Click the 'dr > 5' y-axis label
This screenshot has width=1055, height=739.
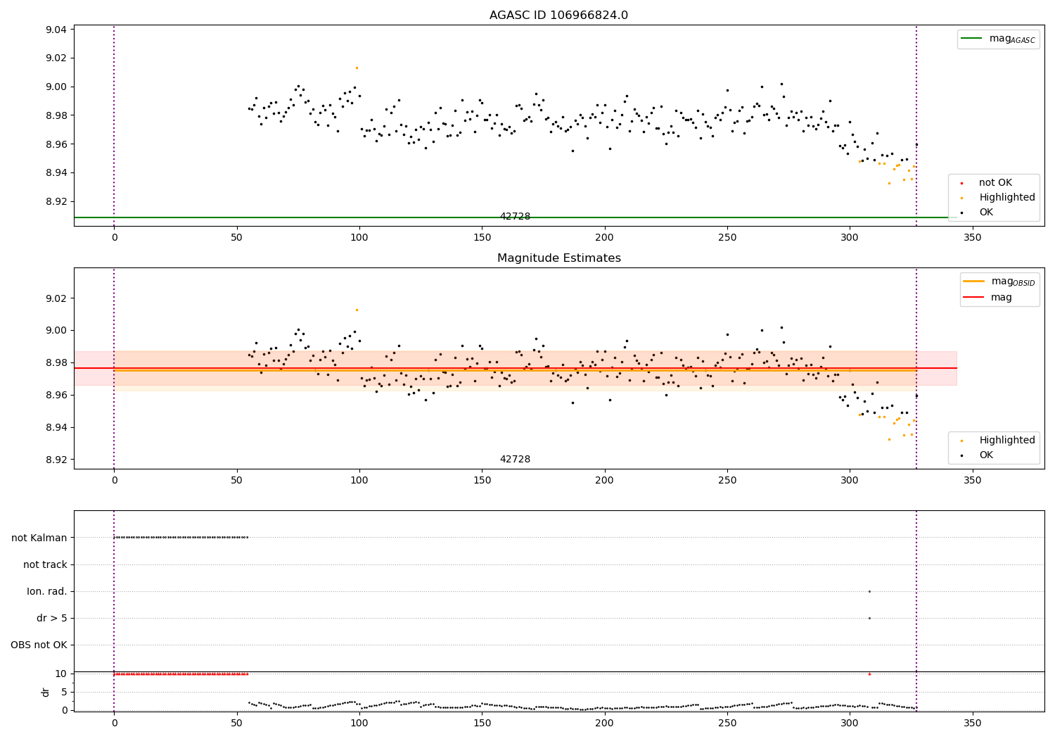coord(52,618)
